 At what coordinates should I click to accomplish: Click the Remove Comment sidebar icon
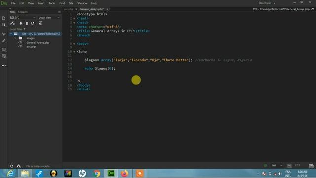[4, 56]
